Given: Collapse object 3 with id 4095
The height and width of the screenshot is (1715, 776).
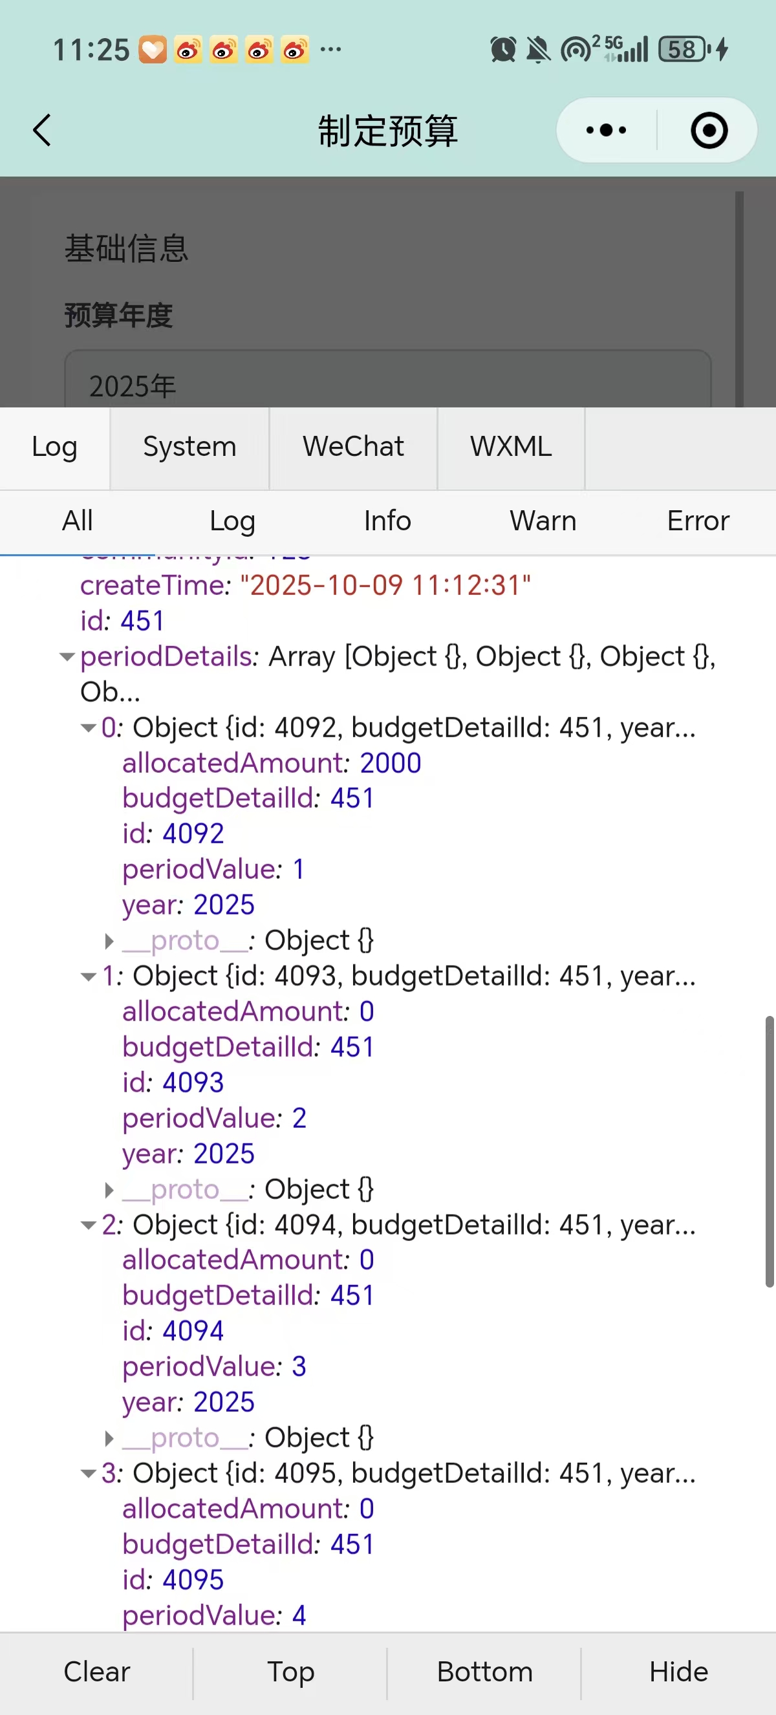Looking at the screenshot, I should 88,1473.
